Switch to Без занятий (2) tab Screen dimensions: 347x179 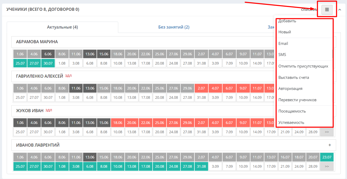pos(174,27)
